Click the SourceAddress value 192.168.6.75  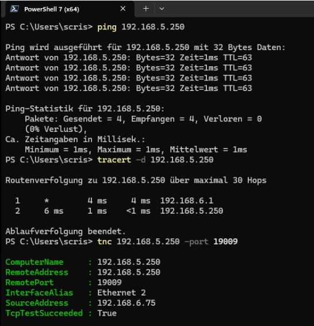pos(126,303)
